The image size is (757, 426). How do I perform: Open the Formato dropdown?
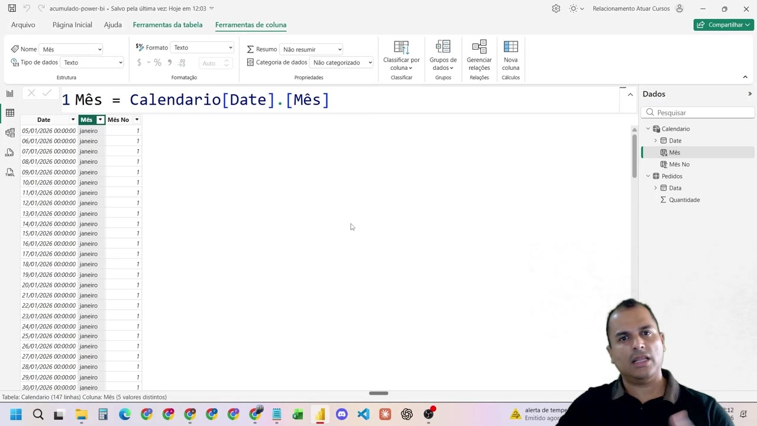[x=202, y=47]
